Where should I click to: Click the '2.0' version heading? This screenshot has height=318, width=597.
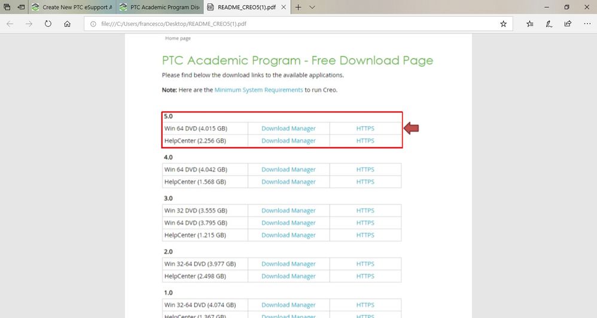pyautogui.click(x=168, y=252)
